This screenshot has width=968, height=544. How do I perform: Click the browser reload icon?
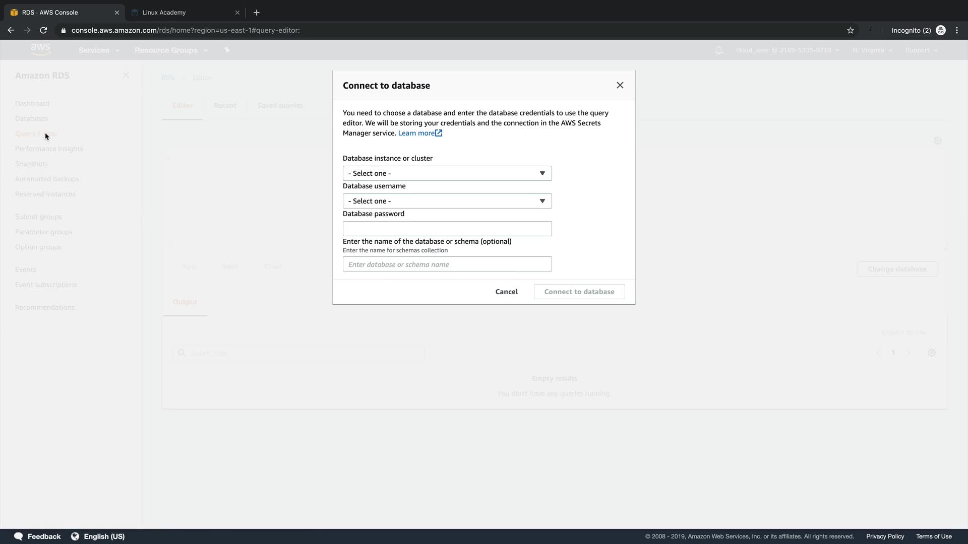[x=43, y=30]
